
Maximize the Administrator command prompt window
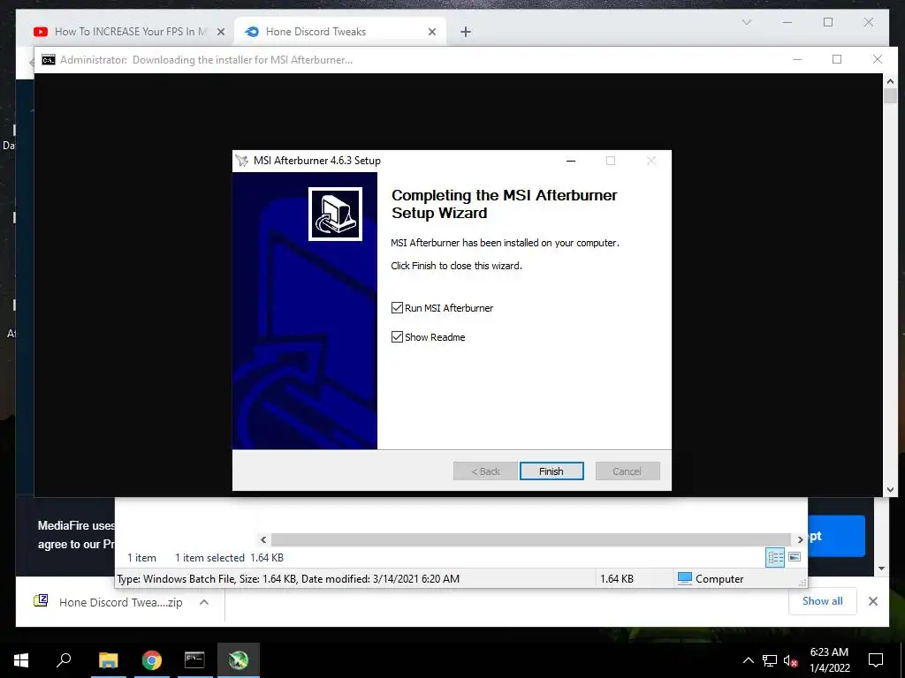(837, 59)
